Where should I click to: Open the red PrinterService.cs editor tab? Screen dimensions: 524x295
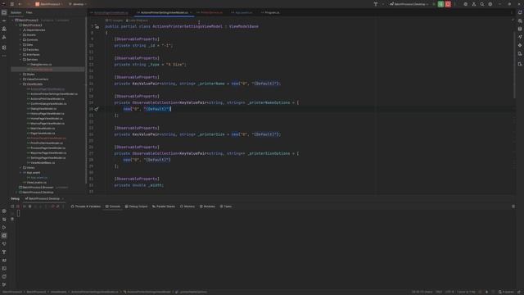pyautogui.click(x=210, y=13)
